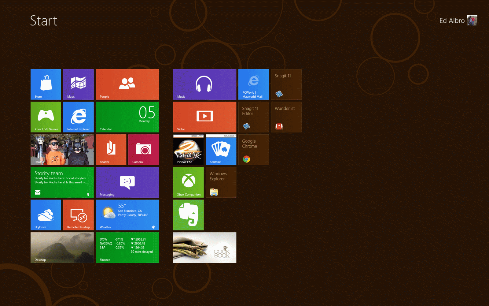The image size is (489, 306).
Task: Open the Windows Store tile
Action: [x=46, y=84]
